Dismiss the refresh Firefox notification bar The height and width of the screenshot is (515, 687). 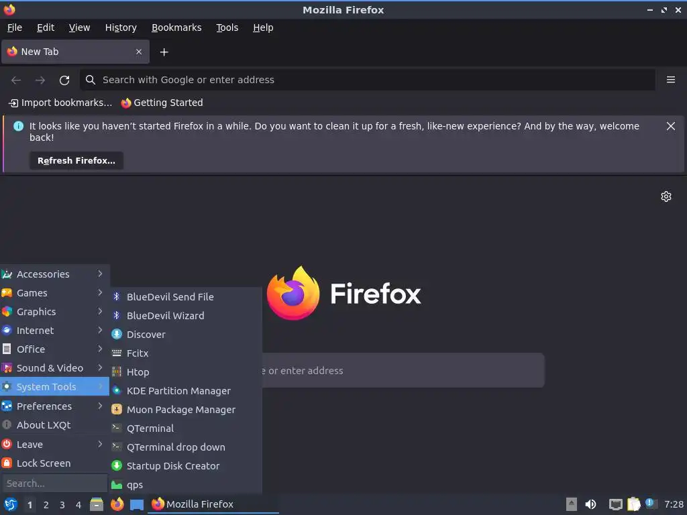pyautogui.click(x=670, y=126)
